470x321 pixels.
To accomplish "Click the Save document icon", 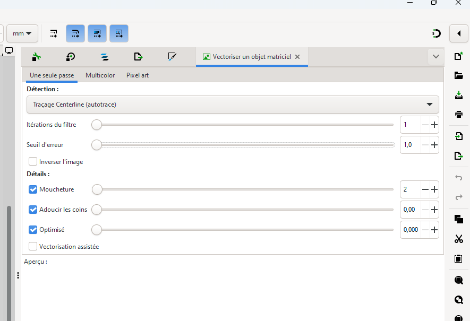I will (459, 96).
